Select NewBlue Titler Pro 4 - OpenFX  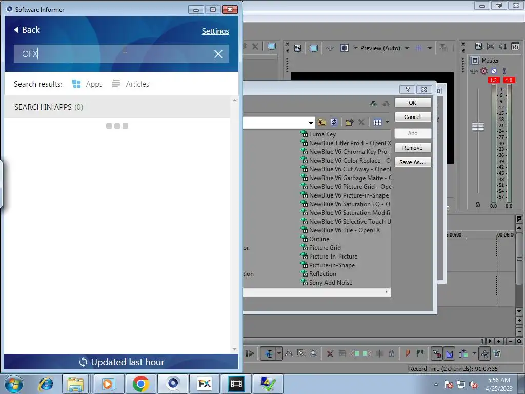[349, 143]
